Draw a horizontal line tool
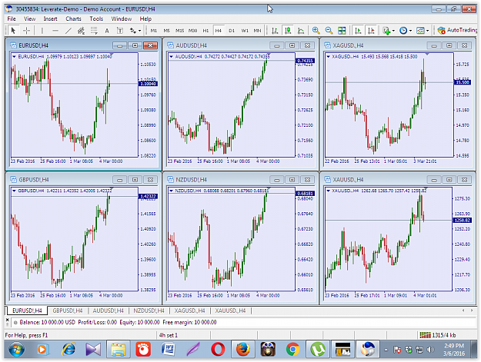This screenshot has width=481, height=362. 55,30
